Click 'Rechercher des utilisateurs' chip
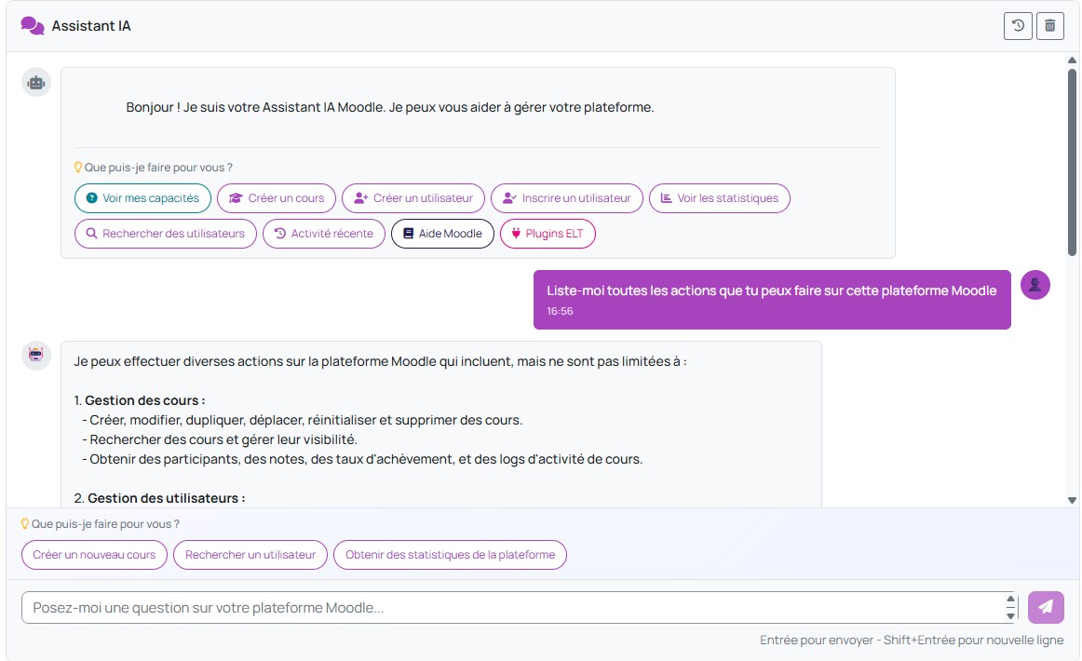This screenshot has height=661, width=1082. [165, 234]
